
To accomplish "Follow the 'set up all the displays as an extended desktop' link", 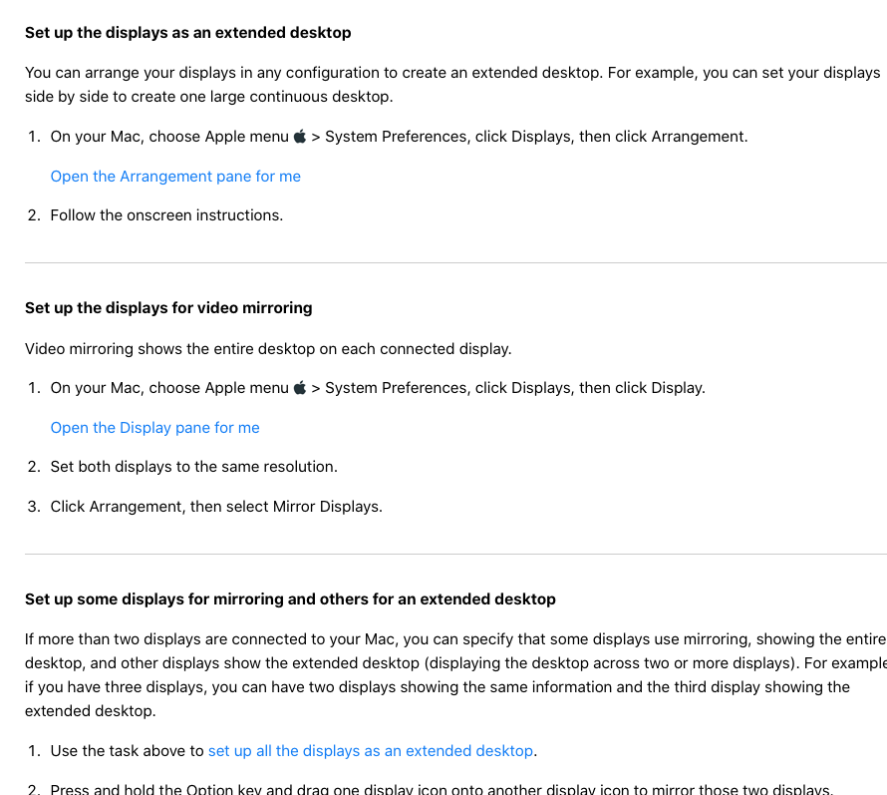I will [371, 751].
